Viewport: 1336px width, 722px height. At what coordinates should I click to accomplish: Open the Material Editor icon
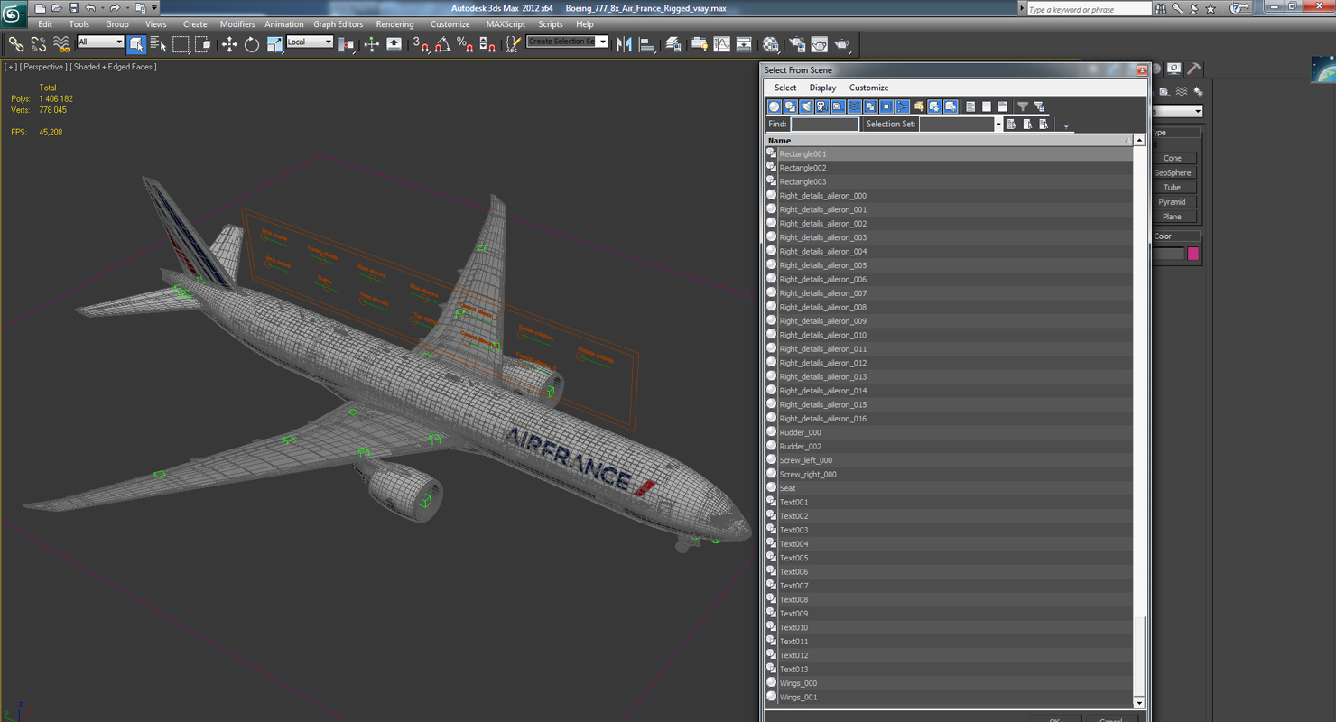(770, 43)
